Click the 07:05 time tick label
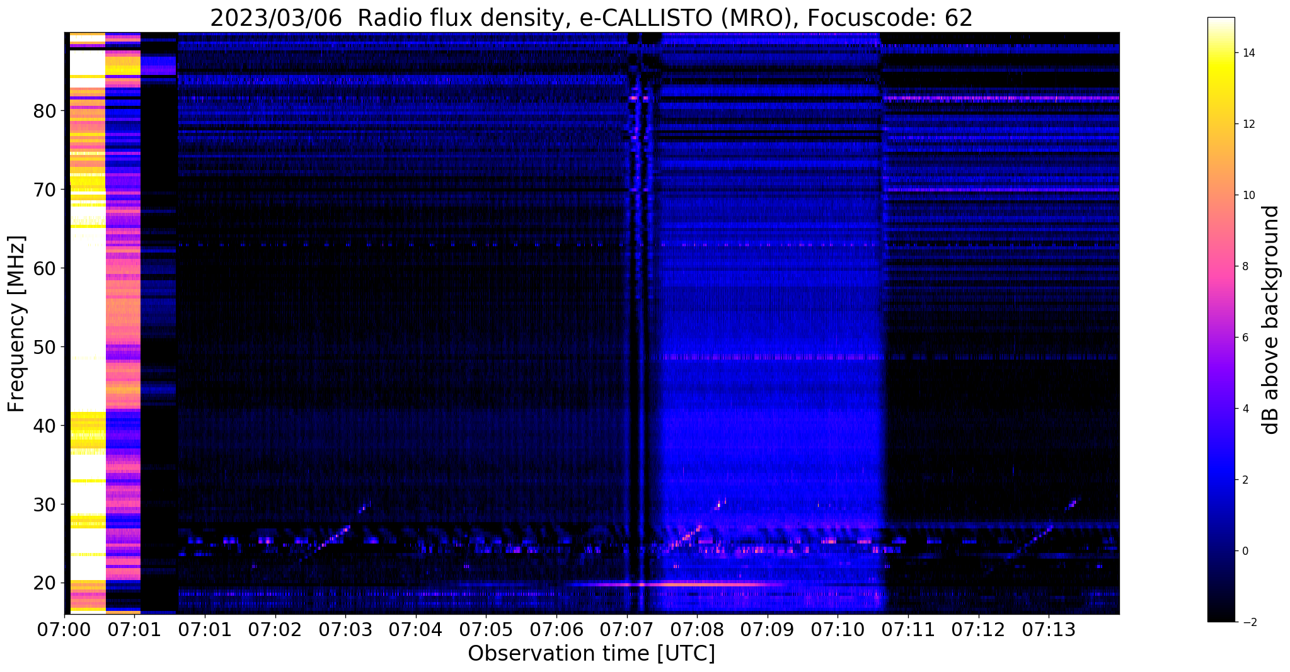Image resolution: width=1290 pixels, height=672 pixels. (486, 629)
